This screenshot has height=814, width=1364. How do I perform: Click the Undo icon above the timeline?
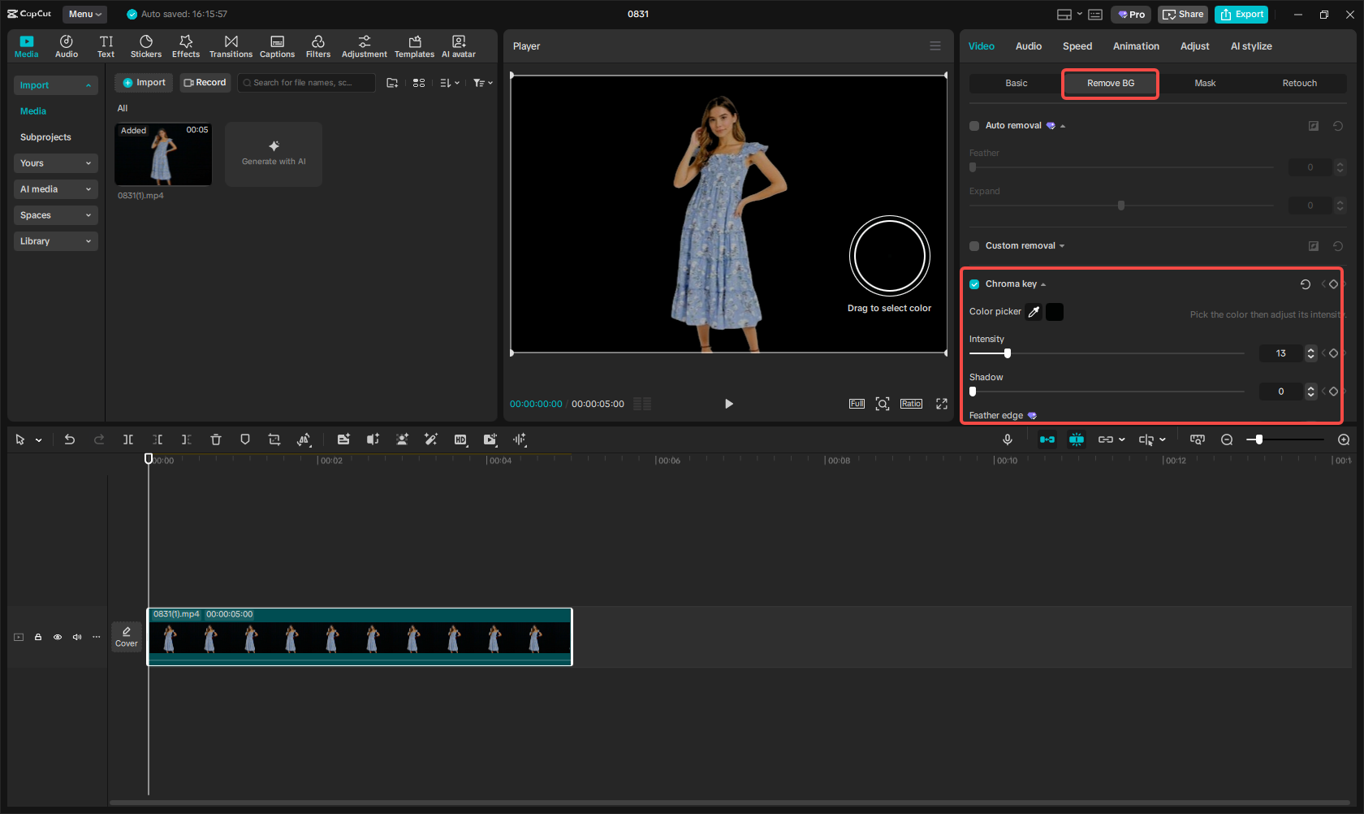70,439
